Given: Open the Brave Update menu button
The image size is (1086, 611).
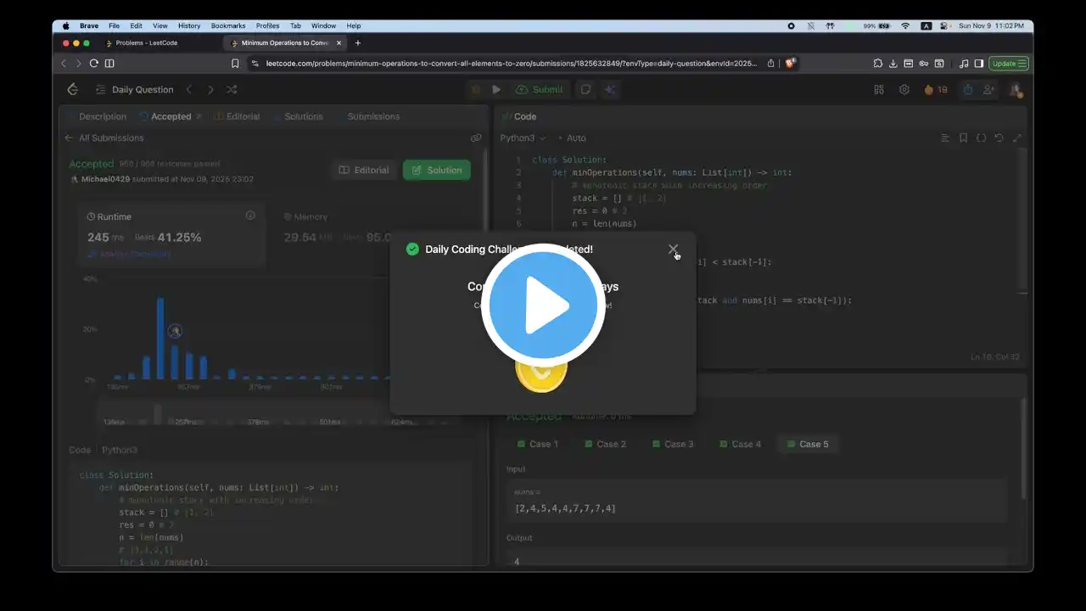Looking at the screenshot, I should tap(1010, 63).
